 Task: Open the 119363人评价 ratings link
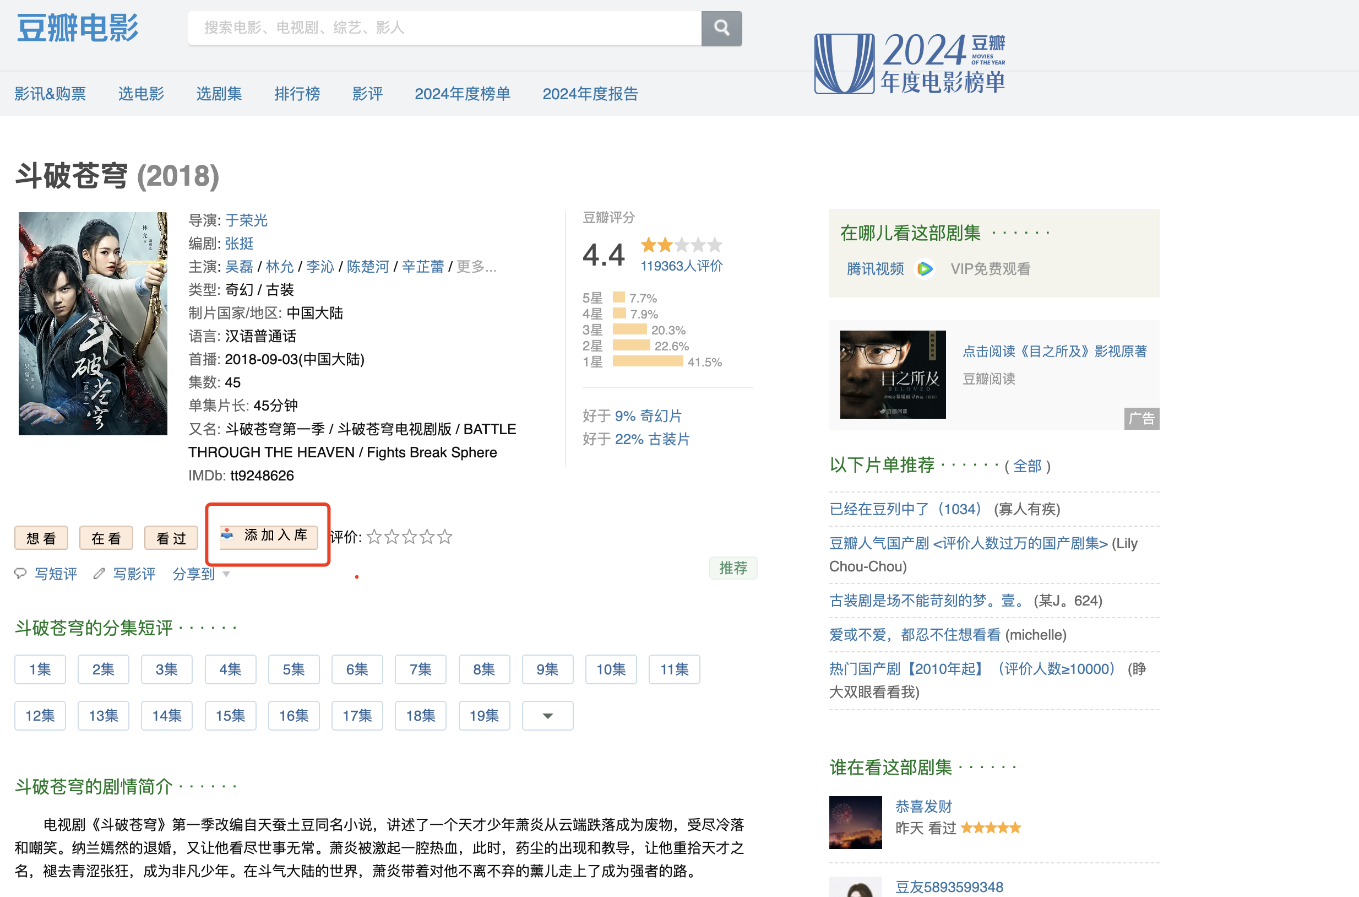(682, 266)
